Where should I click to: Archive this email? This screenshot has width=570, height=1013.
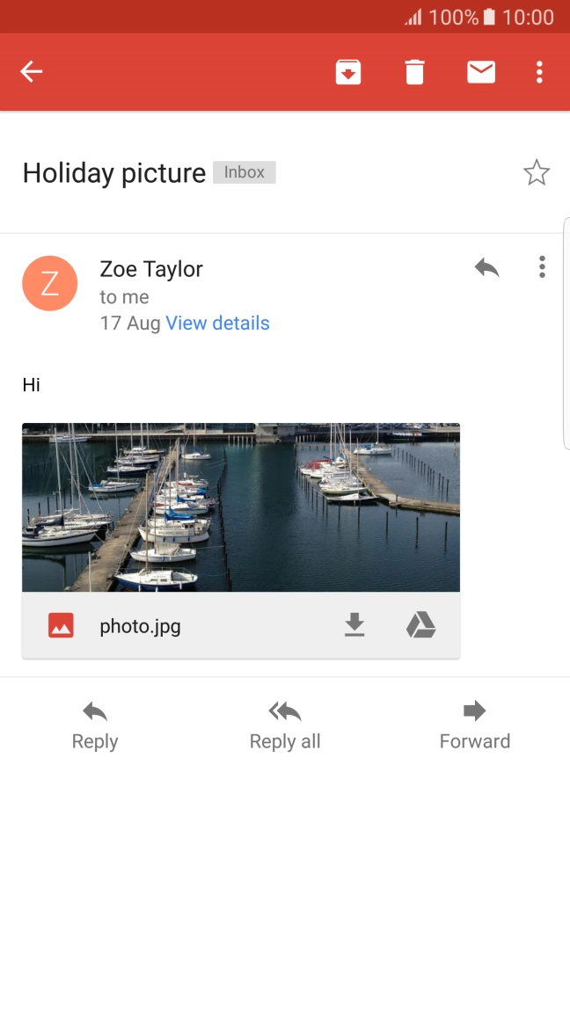point(348,71)
